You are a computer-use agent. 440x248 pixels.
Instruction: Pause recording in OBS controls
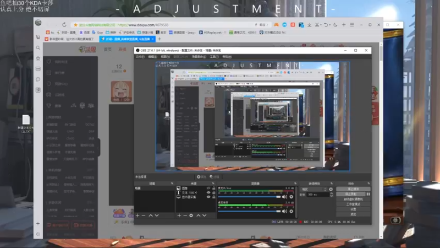(368, 194)
